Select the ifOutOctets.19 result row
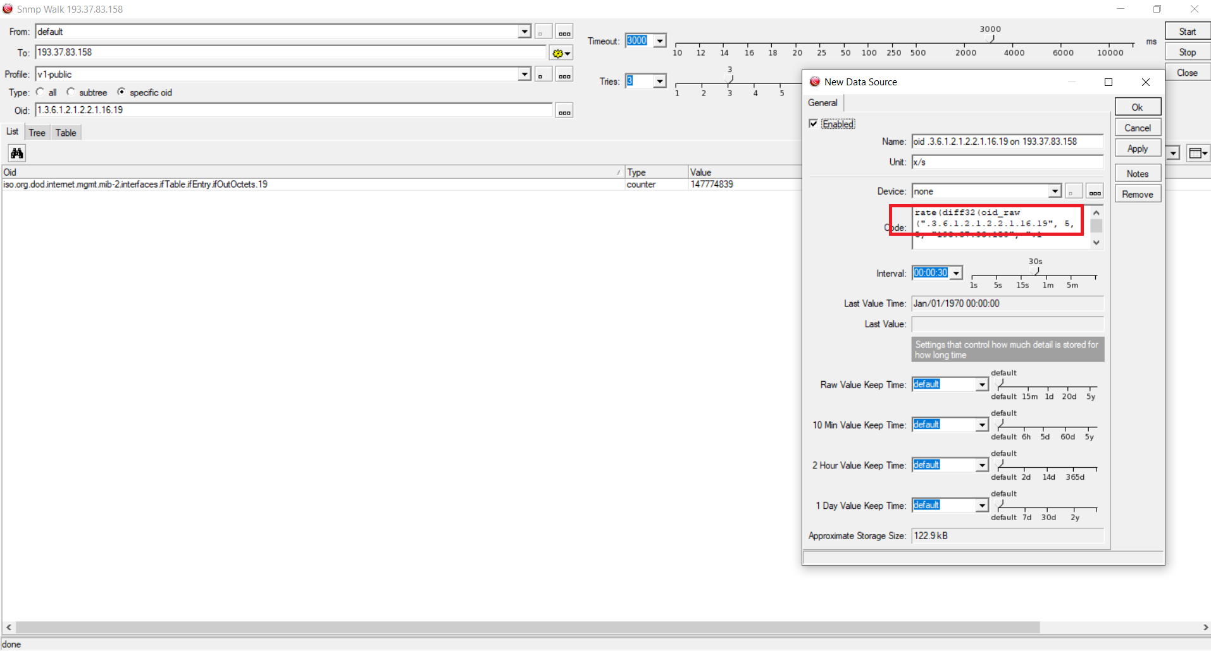The image size is (1211, 651). pos(402,185)
